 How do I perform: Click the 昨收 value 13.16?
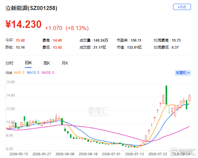(20, 47)
